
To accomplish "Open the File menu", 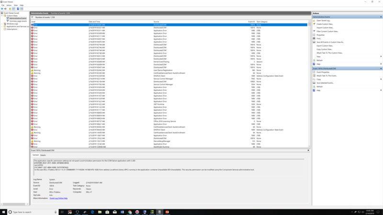I will coord(3,5).
